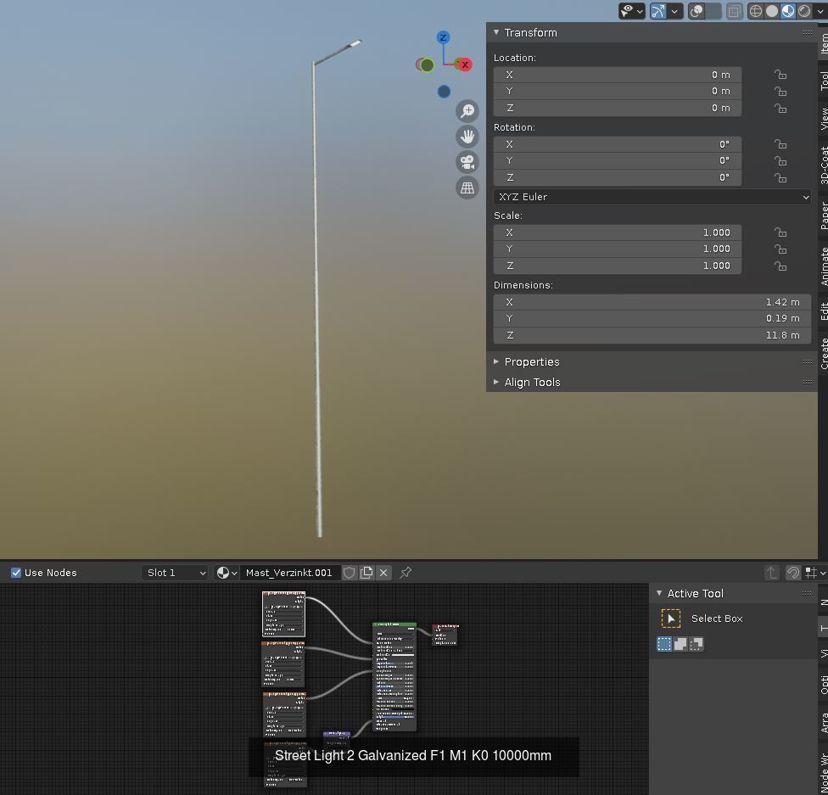Toggle viewport gizmo visibility icon
The image size is (828, 795).
(658, 11)
